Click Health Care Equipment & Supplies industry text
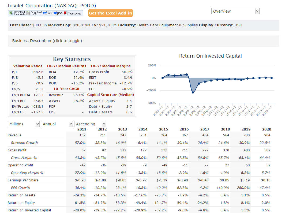 click(168, 25)
